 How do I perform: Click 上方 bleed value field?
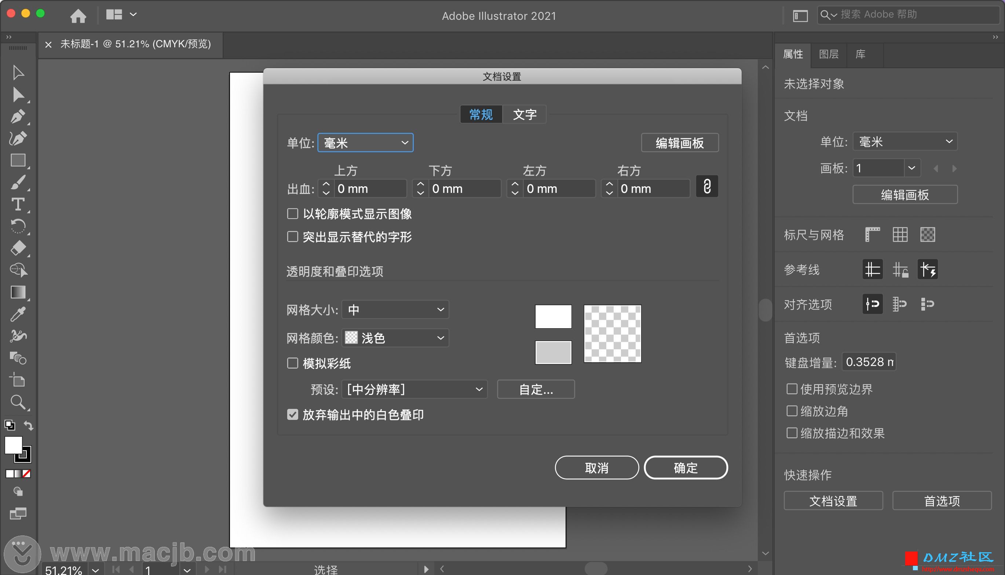coord(370,189)
